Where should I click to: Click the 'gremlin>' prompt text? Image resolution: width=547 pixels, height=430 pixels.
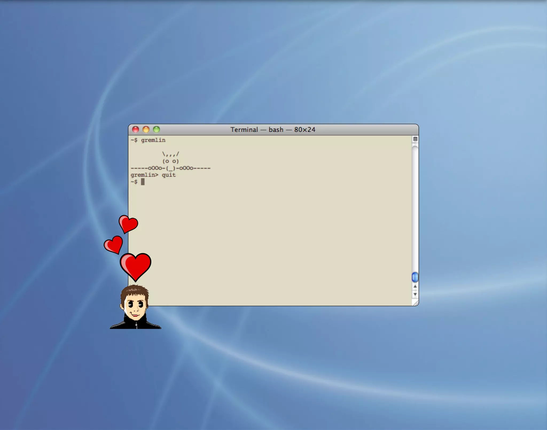(x=144, y=175)
